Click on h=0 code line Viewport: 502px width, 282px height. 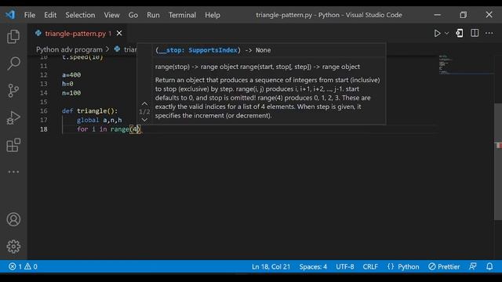click(x=67, y=84)
